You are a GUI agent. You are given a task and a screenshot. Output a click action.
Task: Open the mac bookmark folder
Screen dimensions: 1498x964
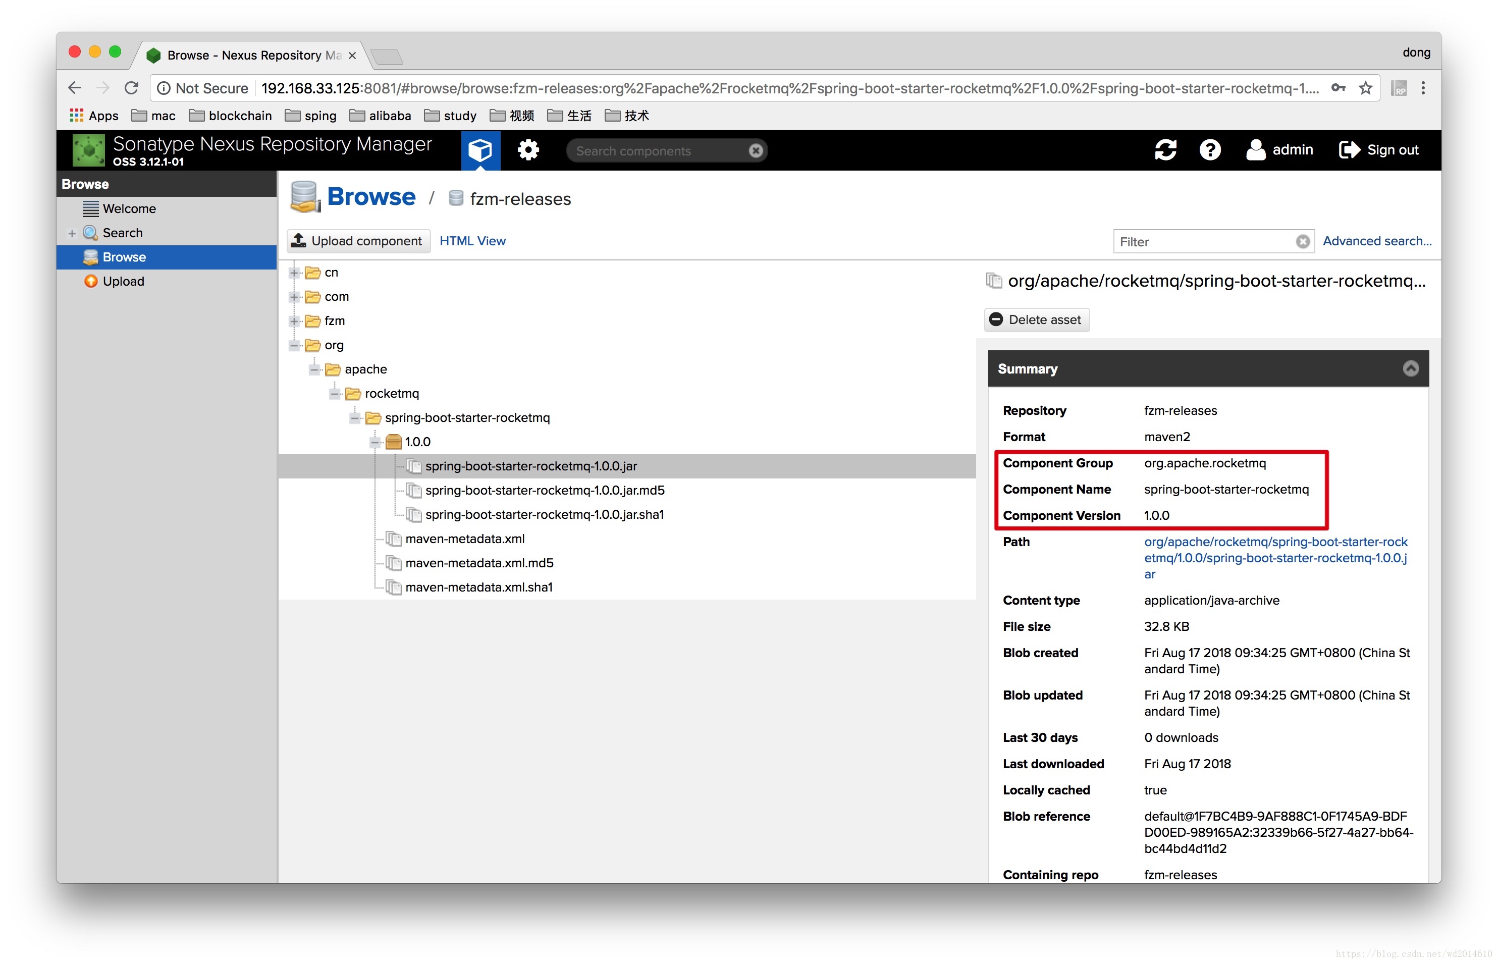tap(153, 116)
